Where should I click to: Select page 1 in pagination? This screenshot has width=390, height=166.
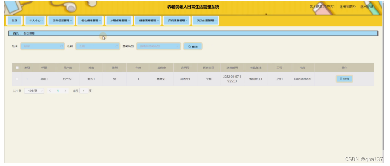[58, 91]
